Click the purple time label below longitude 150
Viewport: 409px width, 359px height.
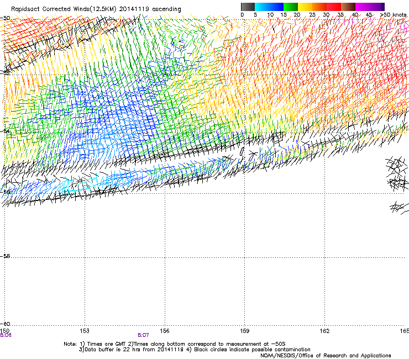tap(6, 335)
